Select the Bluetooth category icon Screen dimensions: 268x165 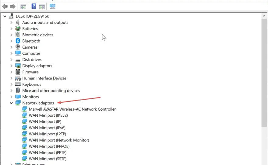coord(18,41)
